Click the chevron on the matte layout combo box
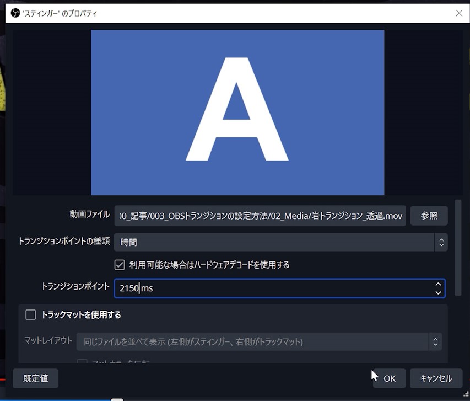The image size is (470, 401). (435, 341)
